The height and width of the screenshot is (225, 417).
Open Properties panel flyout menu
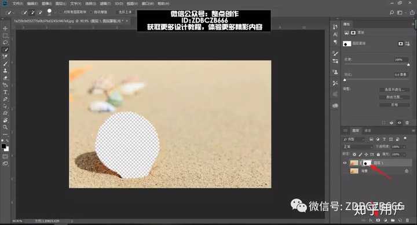coord(414,24)
